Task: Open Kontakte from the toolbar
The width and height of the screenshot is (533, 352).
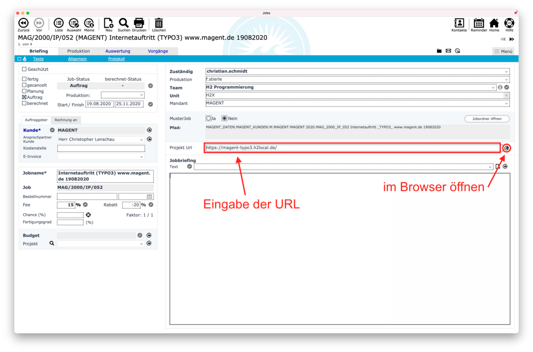Action: click(x=459, y=23)
